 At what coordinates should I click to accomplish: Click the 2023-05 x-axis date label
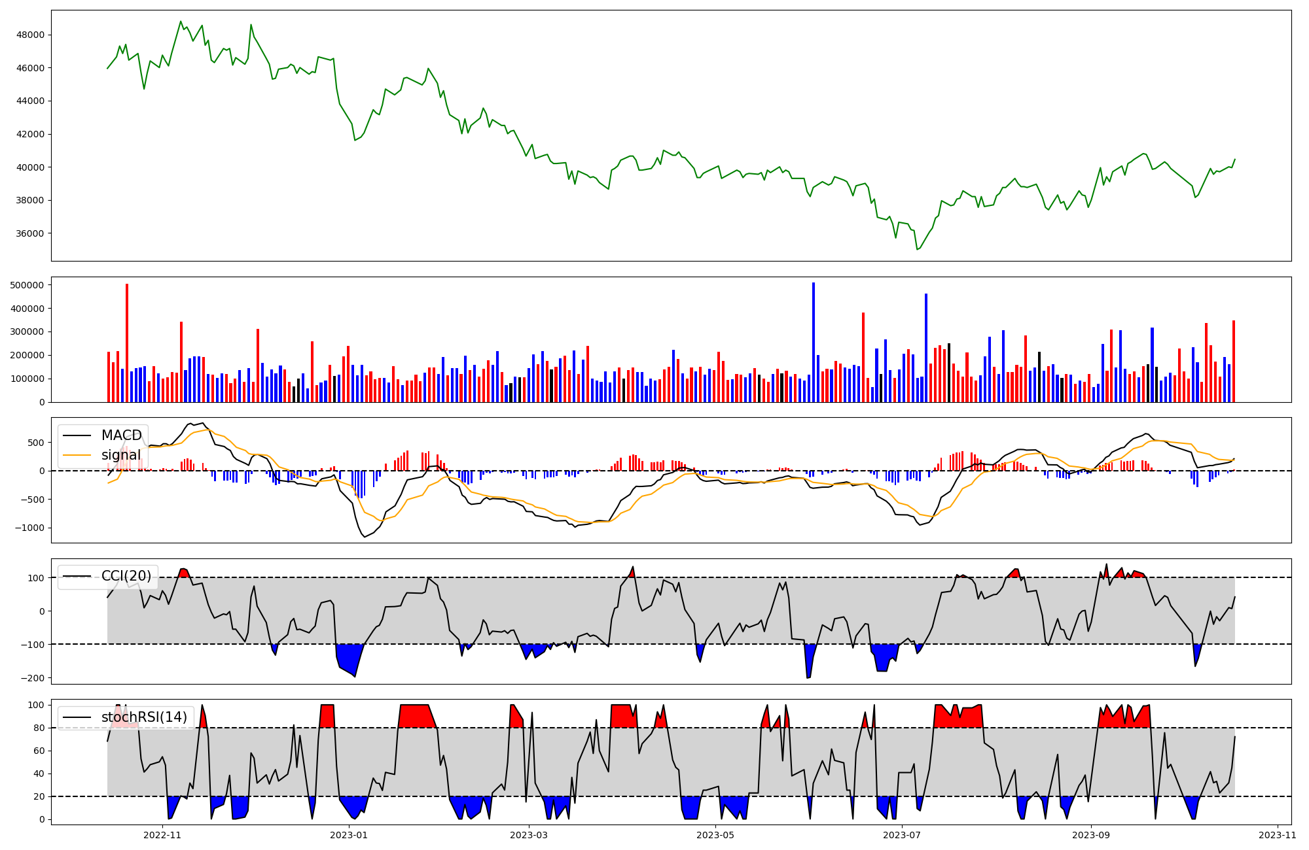pos(715,834)
